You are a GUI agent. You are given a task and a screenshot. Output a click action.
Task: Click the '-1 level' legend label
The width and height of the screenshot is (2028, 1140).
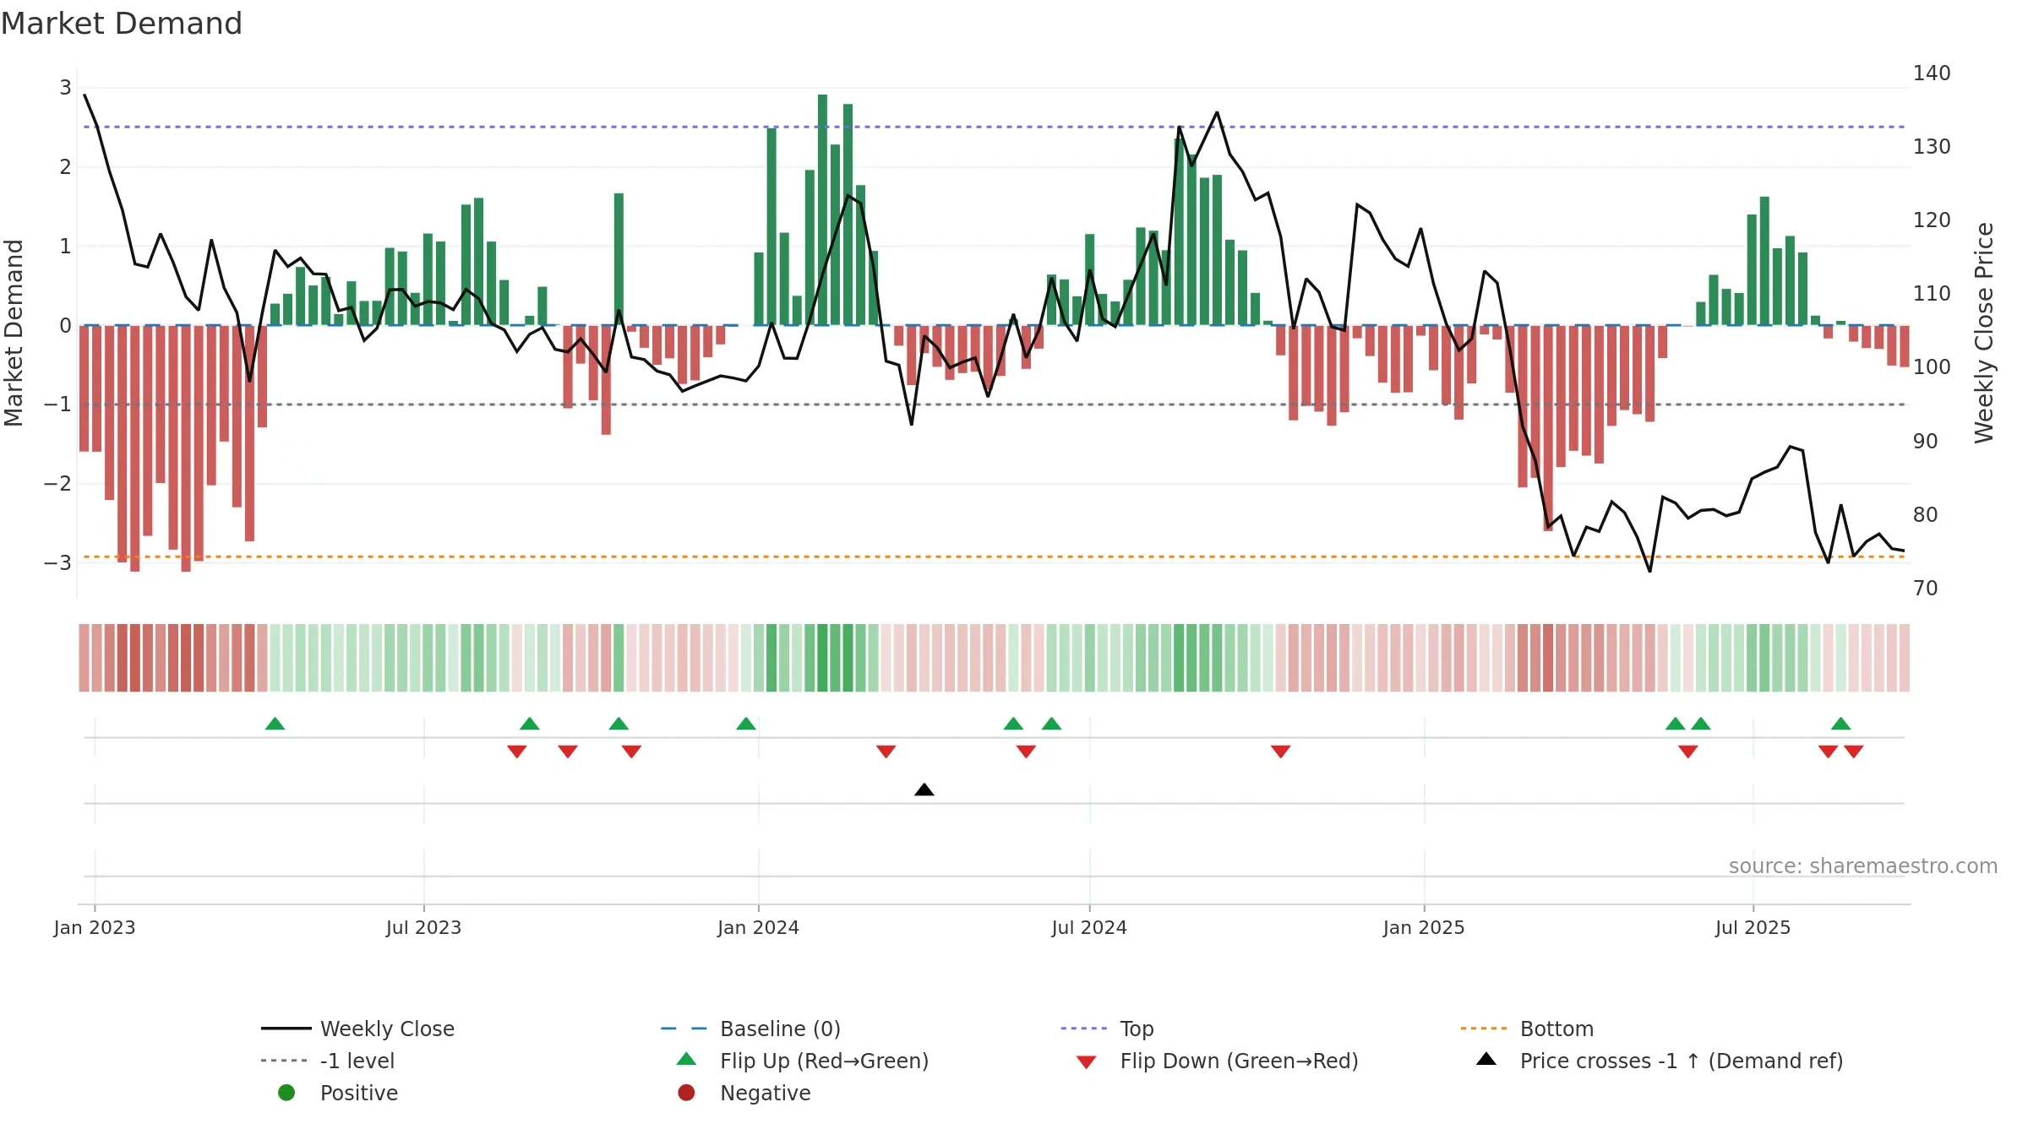[357, 1061]
